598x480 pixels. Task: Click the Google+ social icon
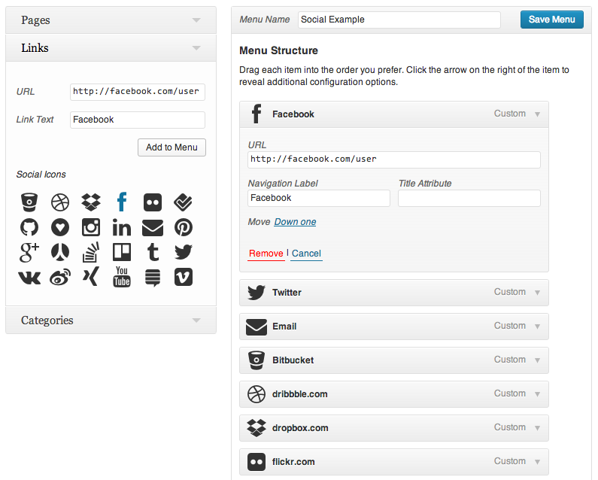(29, 252)
